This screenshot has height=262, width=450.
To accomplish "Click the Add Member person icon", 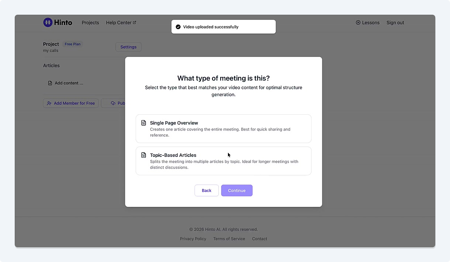I will click(49, 103).
